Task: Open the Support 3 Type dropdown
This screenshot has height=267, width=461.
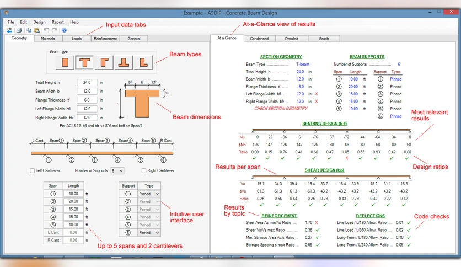Action: pos(149,210)
